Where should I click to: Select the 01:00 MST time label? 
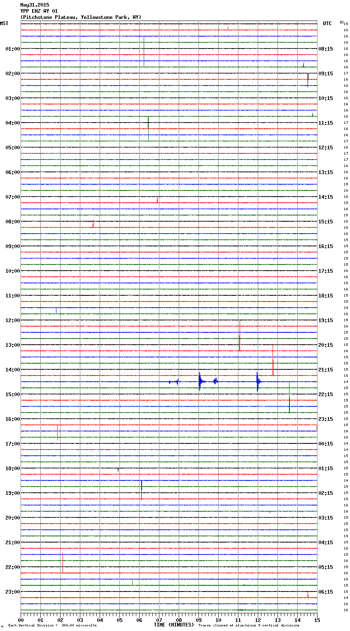(12, 49)
